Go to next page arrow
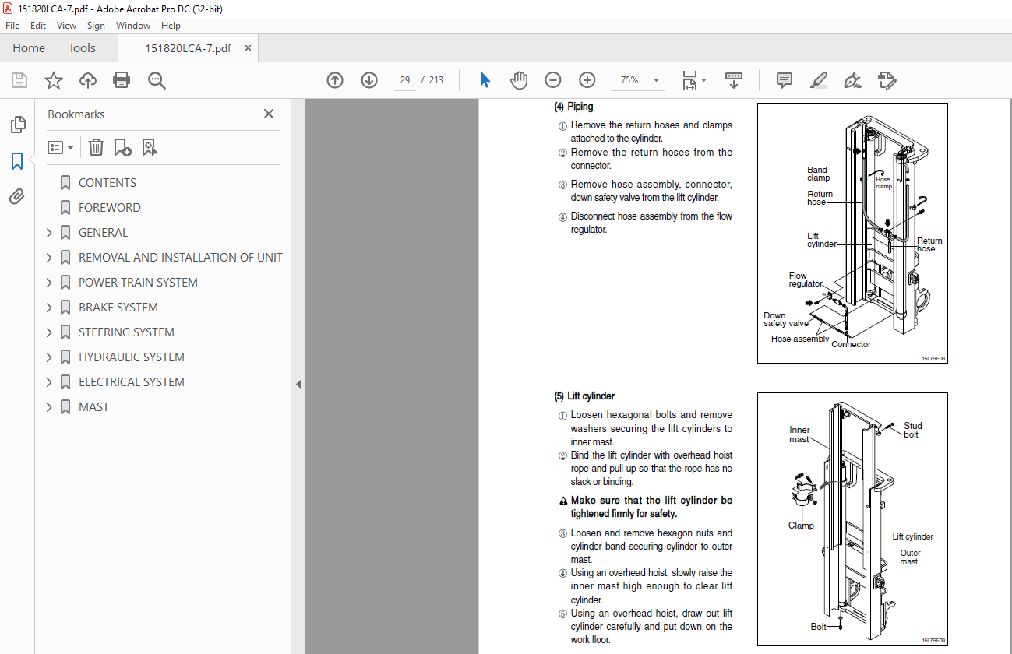 pyautogui.click(x=369, y=80)
